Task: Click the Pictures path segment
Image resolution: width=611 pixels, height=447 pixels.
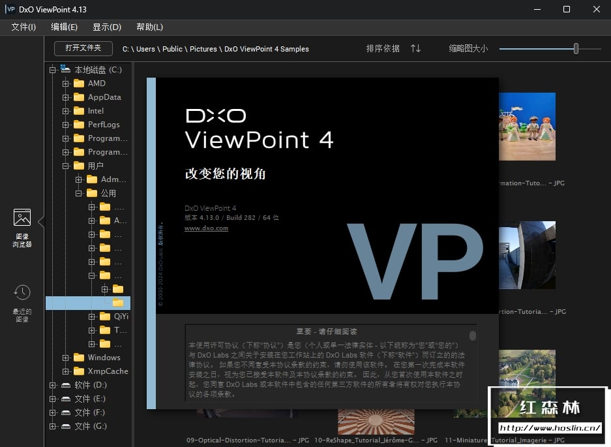Action: pyautogui.click(x=203, y=49)
